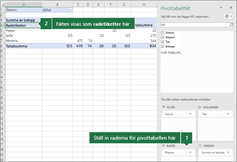Select the Pappa row label

24,31
